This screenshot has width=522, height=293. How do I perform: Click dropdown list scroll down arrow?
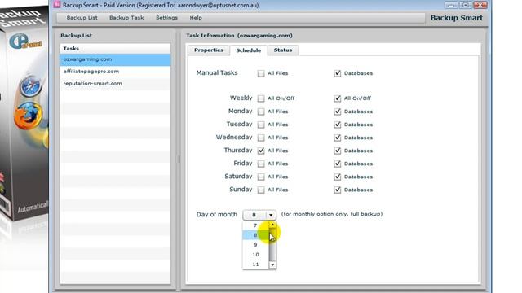click(272, 265)
